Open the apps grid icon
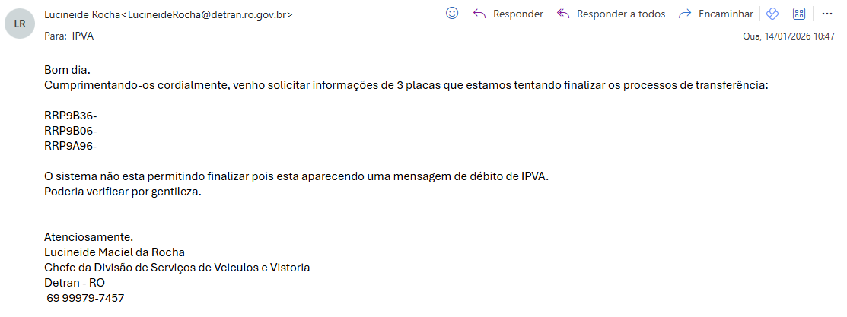This screenshot has height=317, width=847. (x=799, y=14)
